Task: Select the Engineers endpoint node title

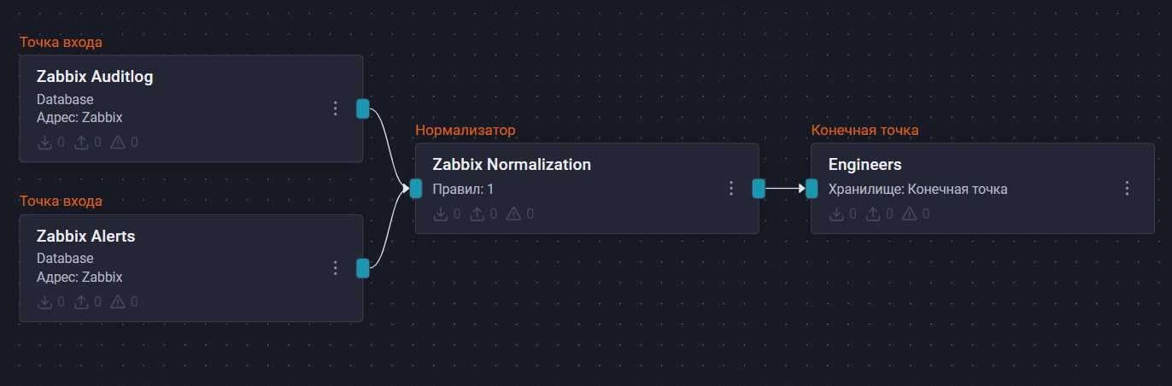Action: (x=865, y=164)
